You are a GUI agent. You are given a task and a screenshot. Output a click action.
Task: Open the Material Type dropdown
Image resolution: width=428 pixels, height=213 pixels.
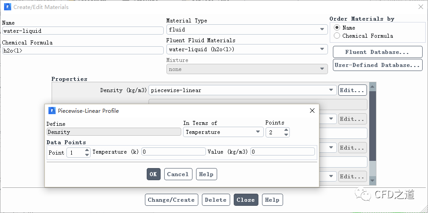[247, 30]
